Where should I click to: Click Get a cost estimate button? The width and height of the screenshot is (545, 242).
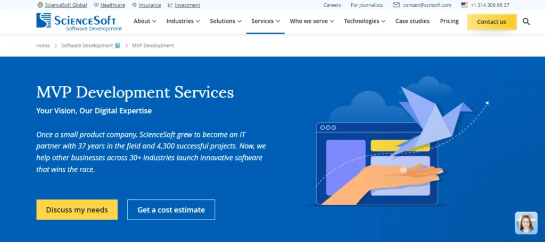(x=171, y=209)
